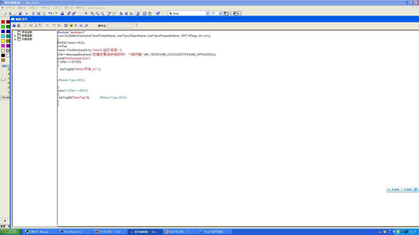Click the New picture icon in main toolbar
This screenshot has width=419, height=235.
[5, 13]
